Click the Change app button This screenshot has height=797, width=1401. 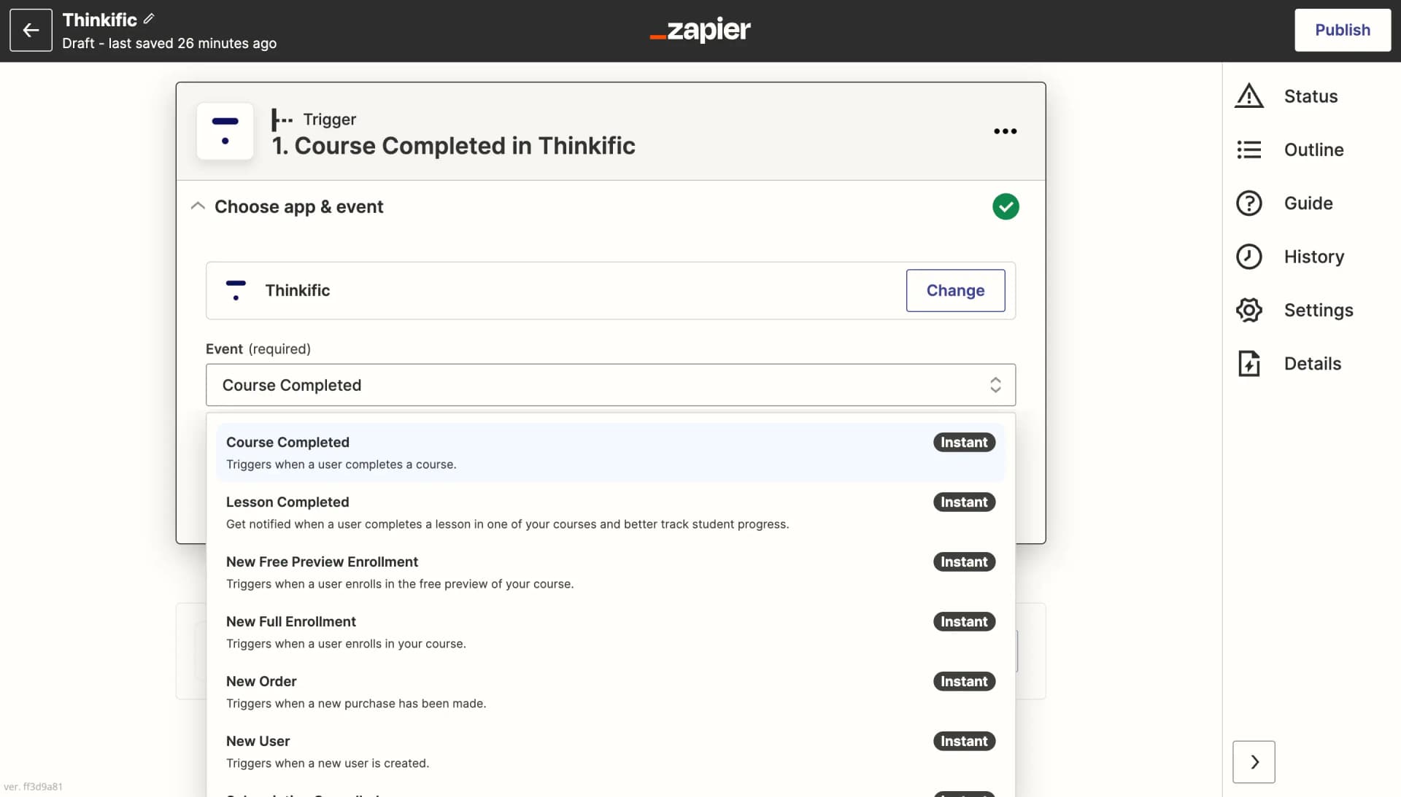[955, 290]
